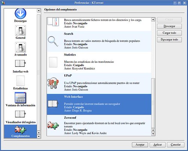Click the Zeroconf plugin puzzle icon
Image resolution: width=188 pixels, height=151 pixels.
point(53,125)
